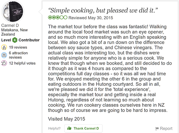Click the Report link text
This screenshot has height=133, width=179.
166,128
